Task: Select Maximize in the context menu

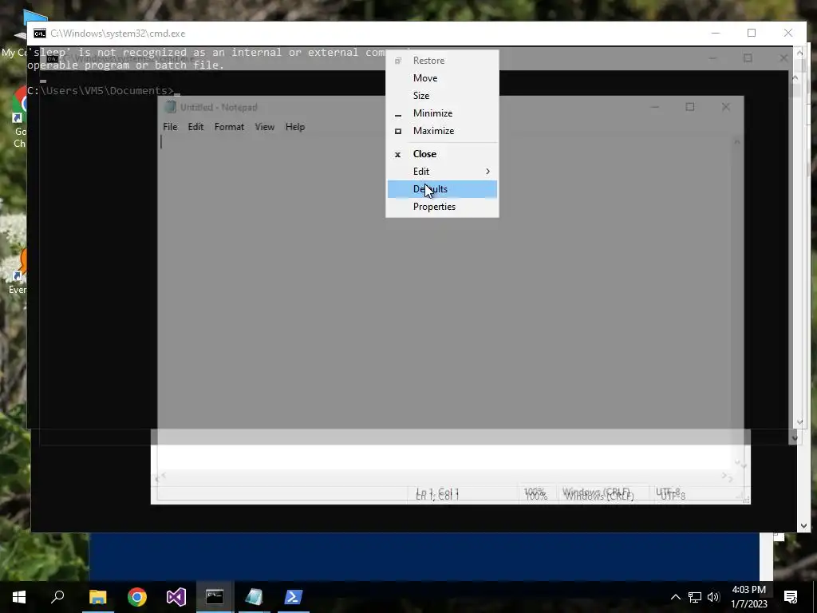Action: click(442, 132)
